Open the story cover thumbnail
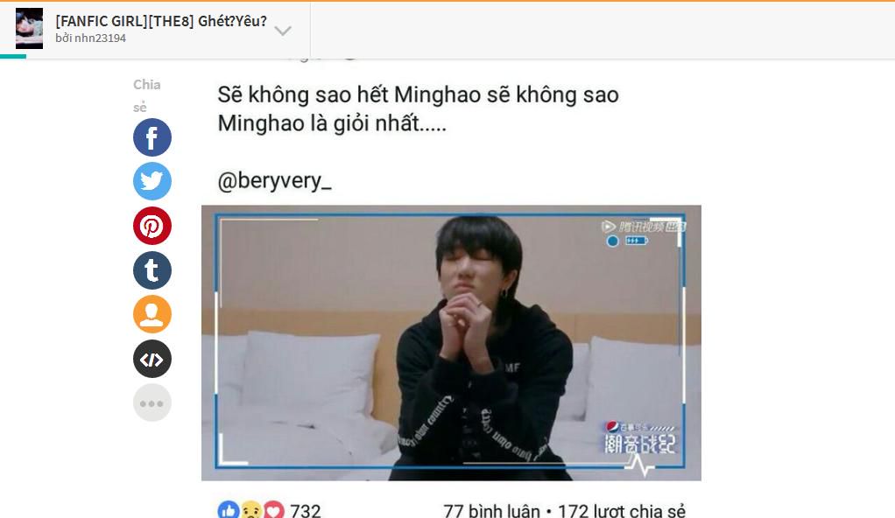 (29, 29)
